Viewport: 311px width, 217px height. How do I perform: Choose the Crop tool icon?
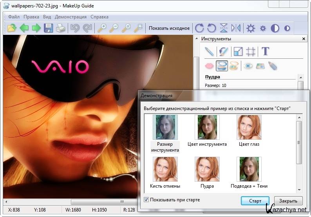(x=251, y=51)
